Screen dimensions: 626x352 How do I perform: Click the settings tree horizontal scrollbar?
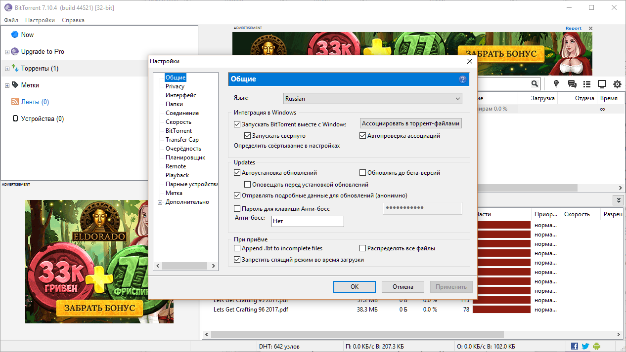coord(186,266)
